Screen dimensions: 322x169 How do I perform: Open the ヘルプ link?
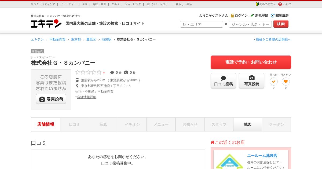click(287, 4)
